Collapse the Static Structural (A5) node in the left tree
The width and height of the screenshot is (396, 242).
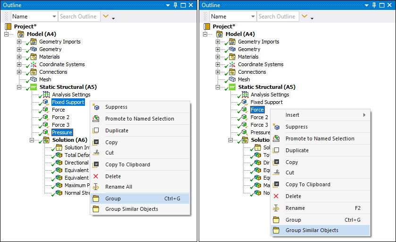click(x=19, y=87)
